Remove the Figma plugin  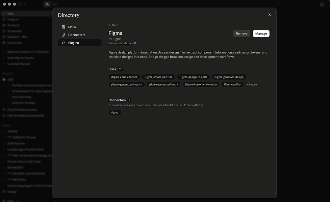click(242, 33)
